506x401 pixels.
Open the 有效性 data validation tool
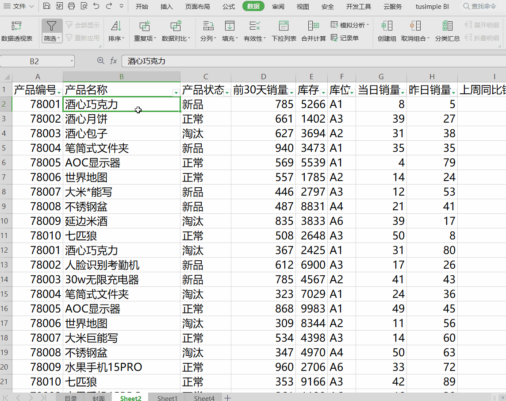[255, 31]
